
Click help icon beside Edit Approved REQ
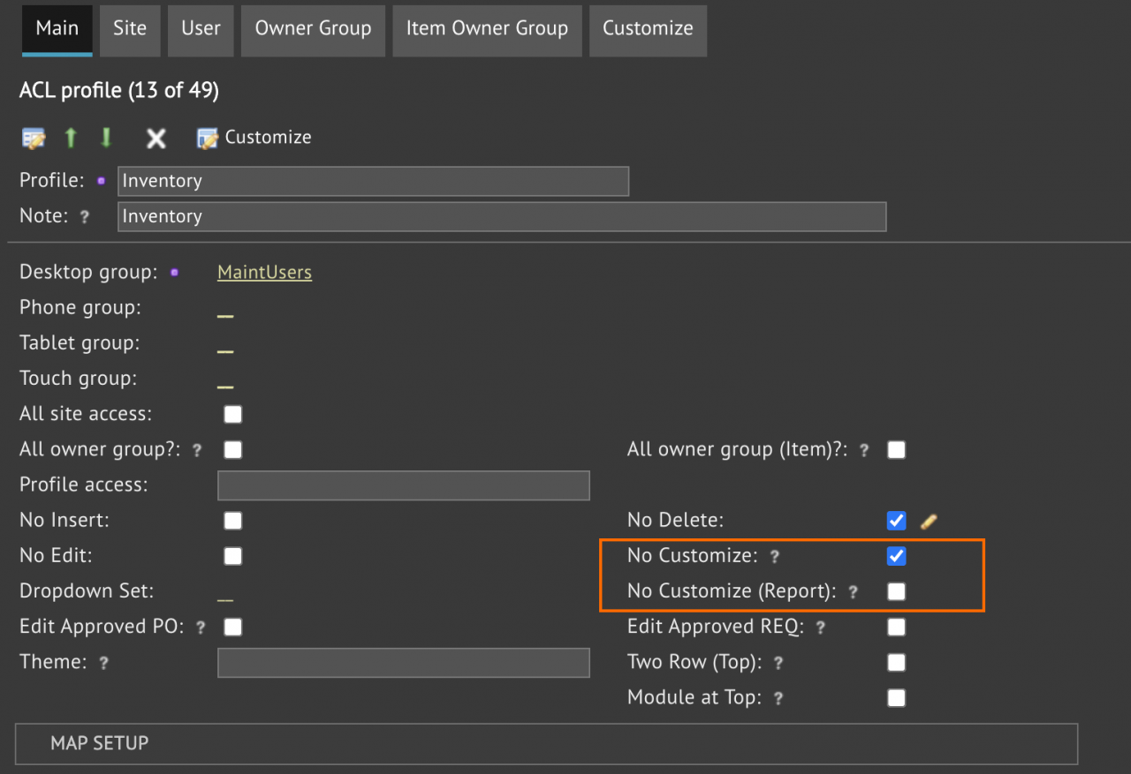821,627
